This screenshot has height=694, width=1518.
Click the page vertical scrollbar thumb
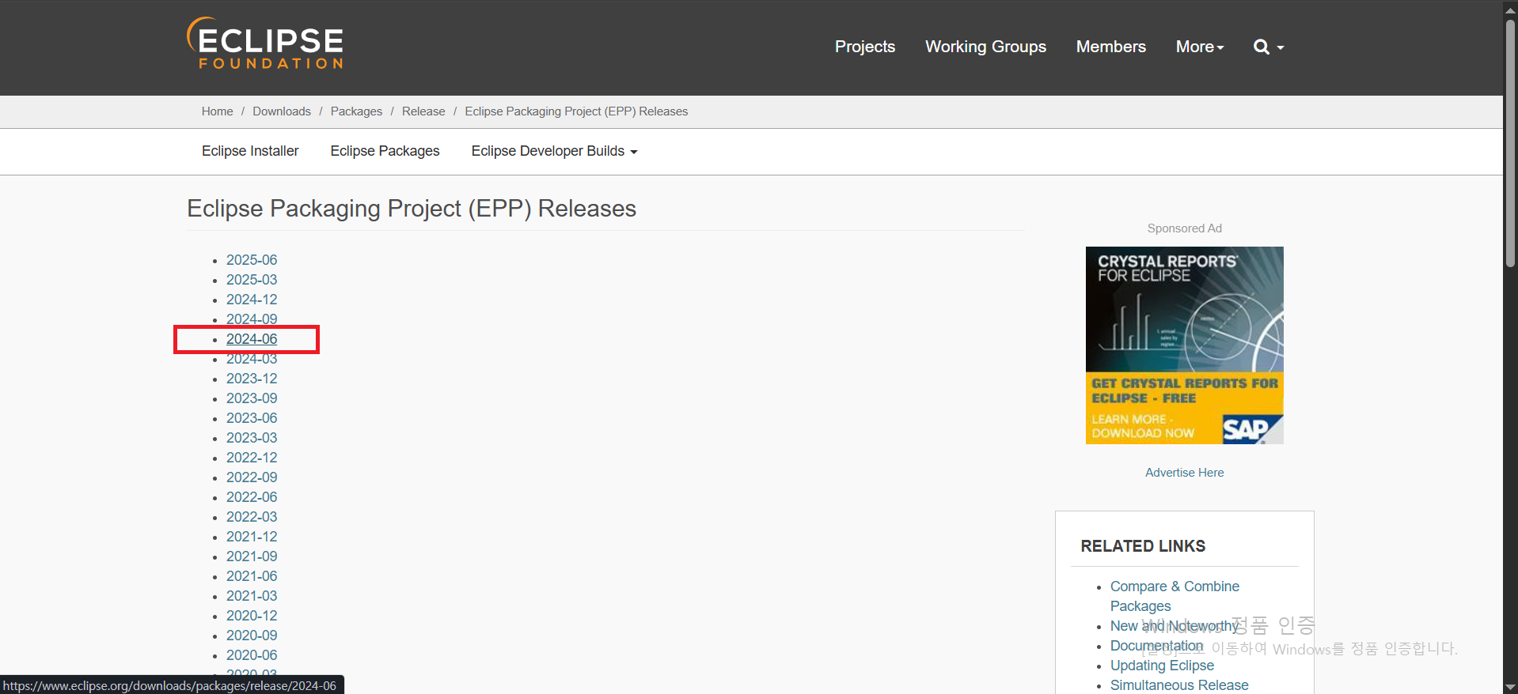(x=1511, y=142)
